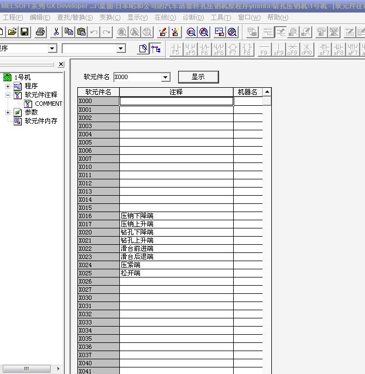Image resolution: width=365 pixels, height=374 pixels.
Task: Select 软元件内存 in the project tree
Action: click(x=40, y=121)
